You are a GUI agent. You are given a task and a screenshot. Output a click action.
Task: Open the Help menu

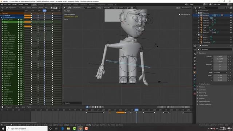click(27, 4)
